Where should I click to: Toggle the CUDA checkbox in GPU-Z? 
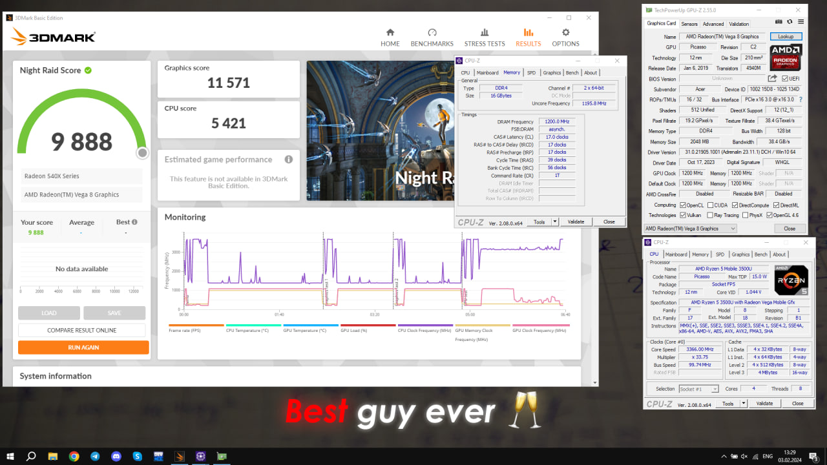click(711, 205)
